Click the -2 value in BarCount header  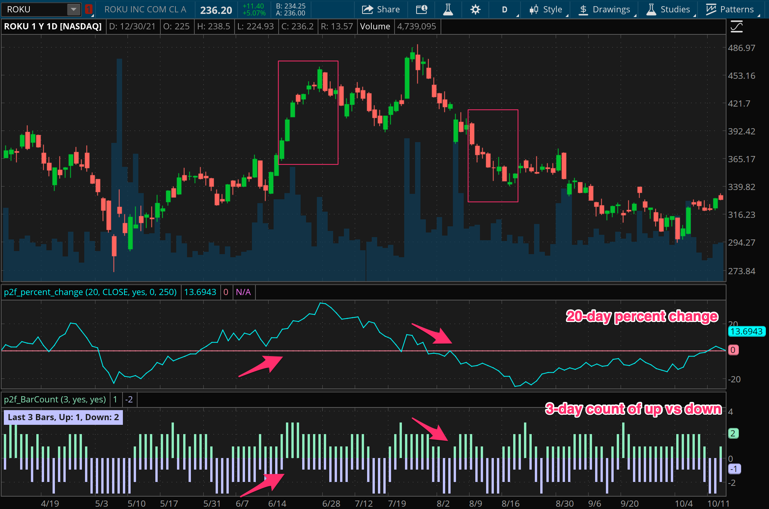tap(129, 399)
